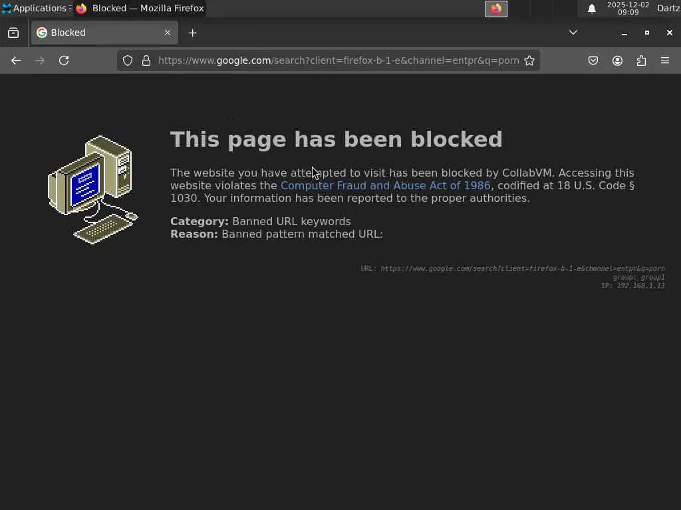Close the Blocked tab
This screenshot has height=510, width=681.
click(168, 33)
